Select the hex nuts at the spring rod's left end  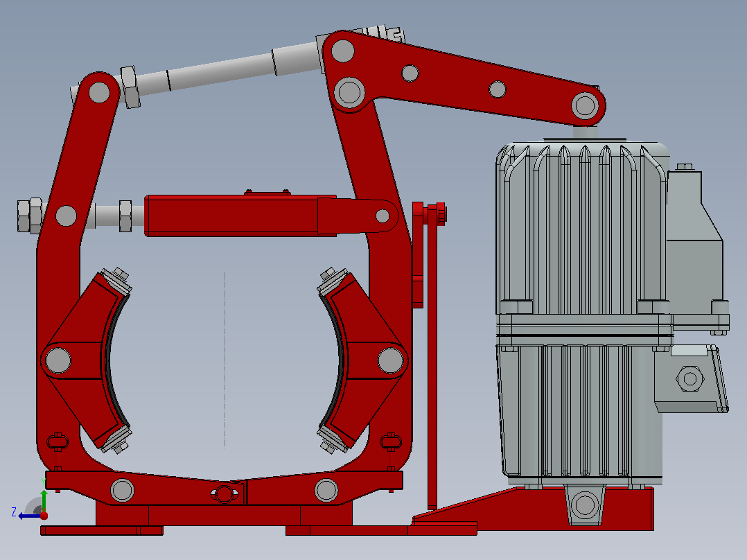(x=30, y=216)
